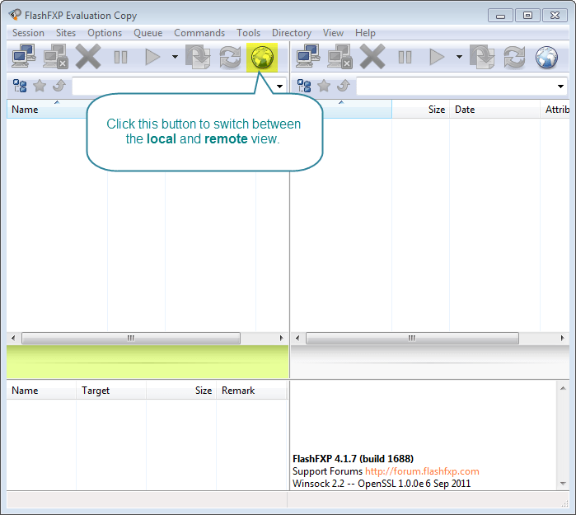Click Abort X icon in left pane
The image size is (576, 515).
click(88, 57)
